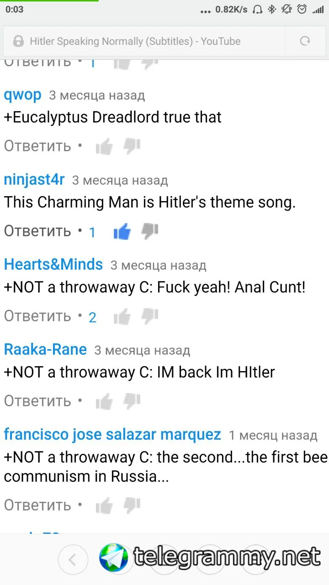Select Ответить under ninjast4r's comment
This screenshot has width=329, height=585.
(37, 231)
